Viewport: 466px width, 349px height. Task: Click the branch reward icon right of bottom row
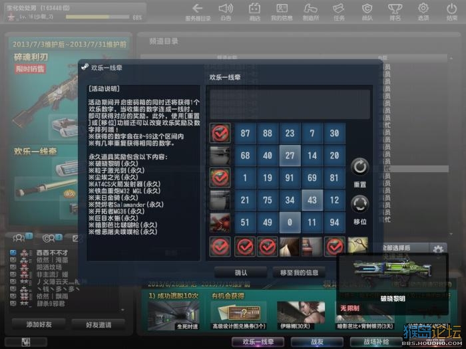[x=358, y=245]
